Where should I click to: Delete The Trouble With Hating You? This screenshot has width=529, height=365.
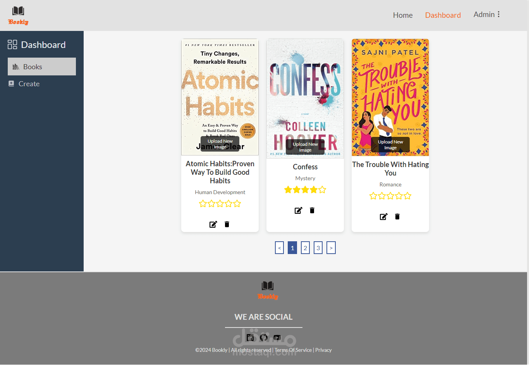[397, 217]
